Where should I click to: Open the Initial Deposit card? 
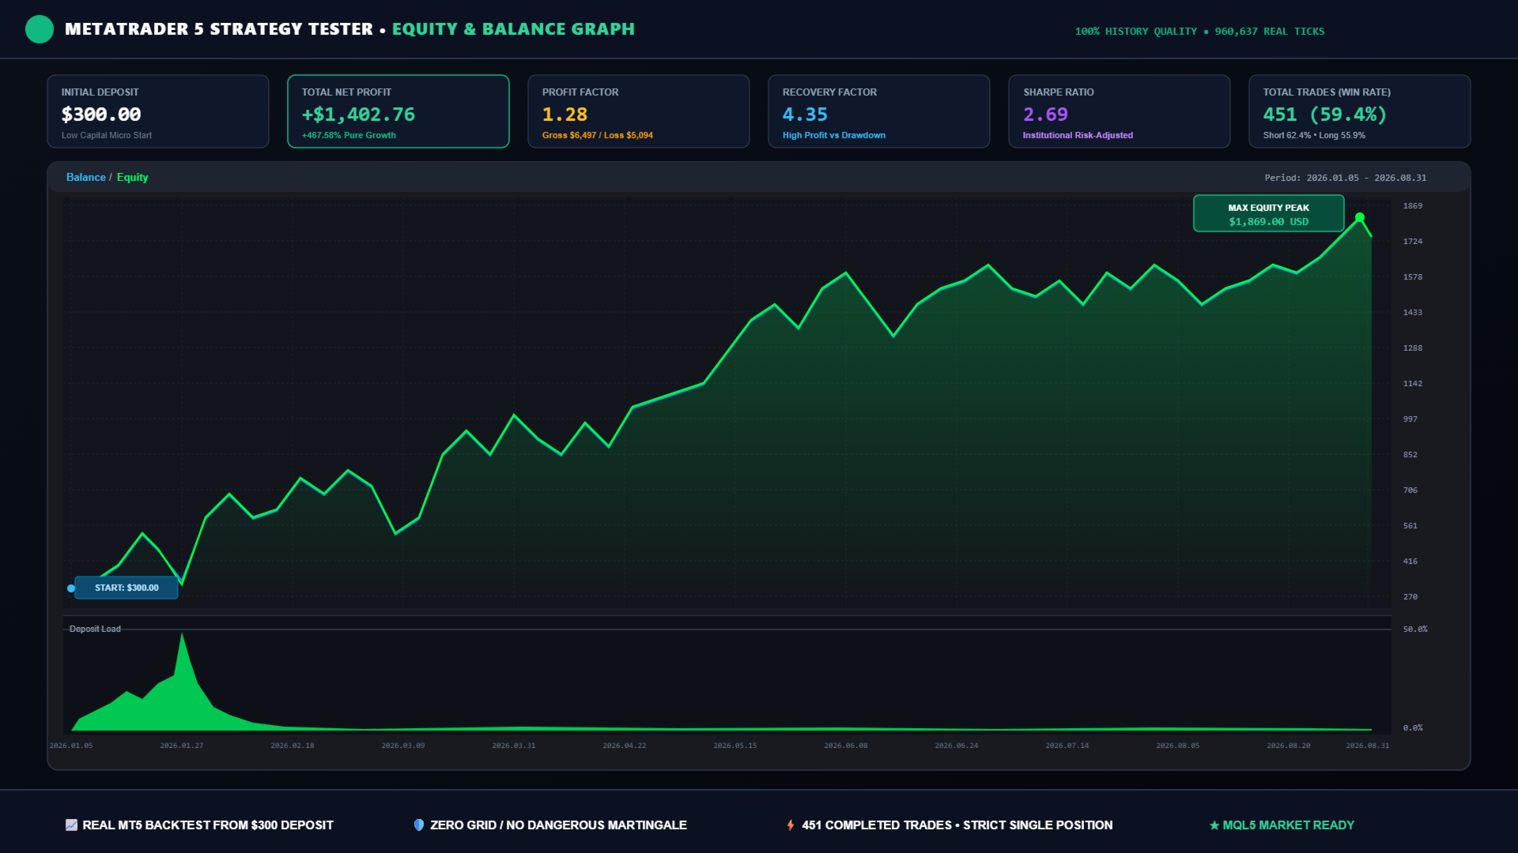(x=158, y=111)
